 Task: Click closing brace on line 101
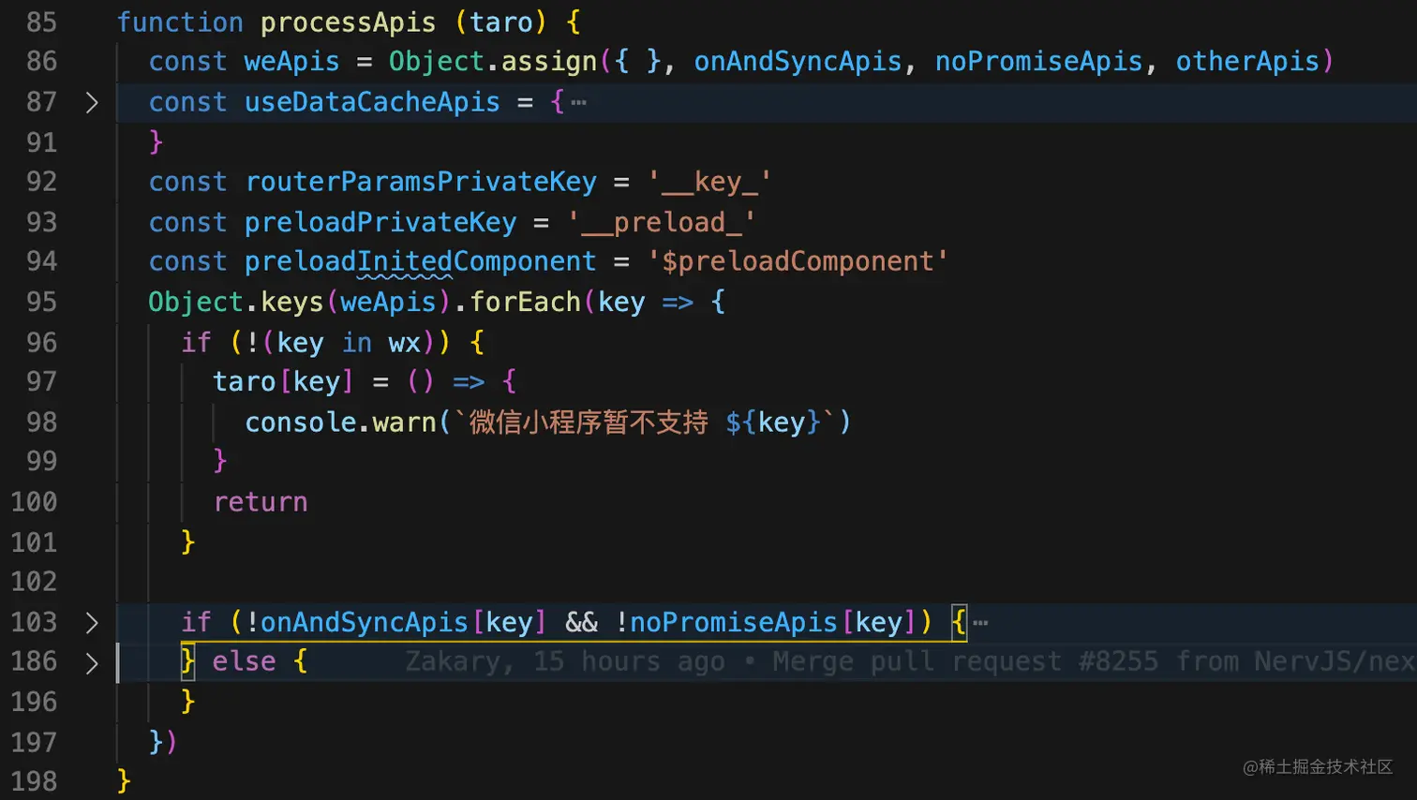click(188, 542)
